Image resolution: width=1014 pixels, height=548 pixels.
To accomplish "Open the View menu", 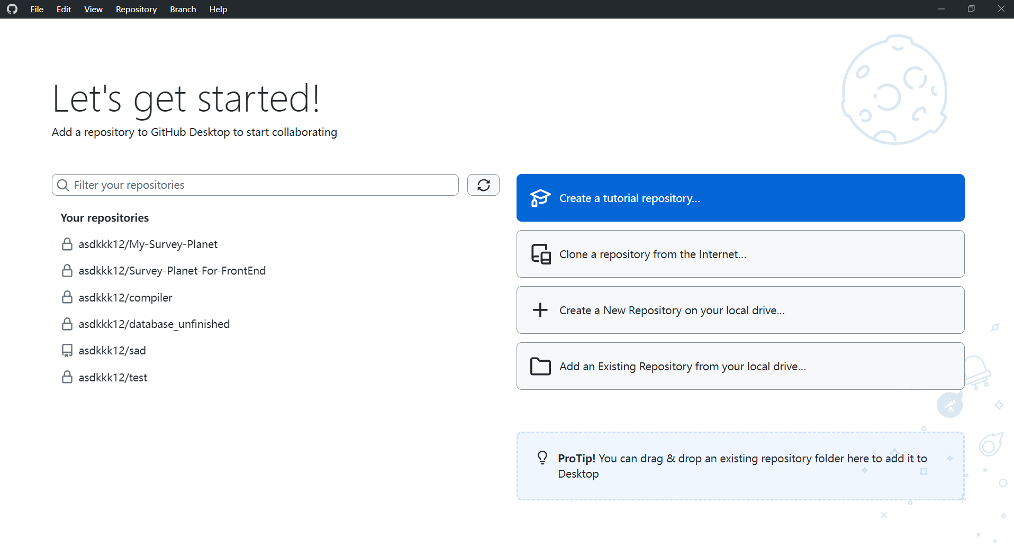I will point(93,10).
